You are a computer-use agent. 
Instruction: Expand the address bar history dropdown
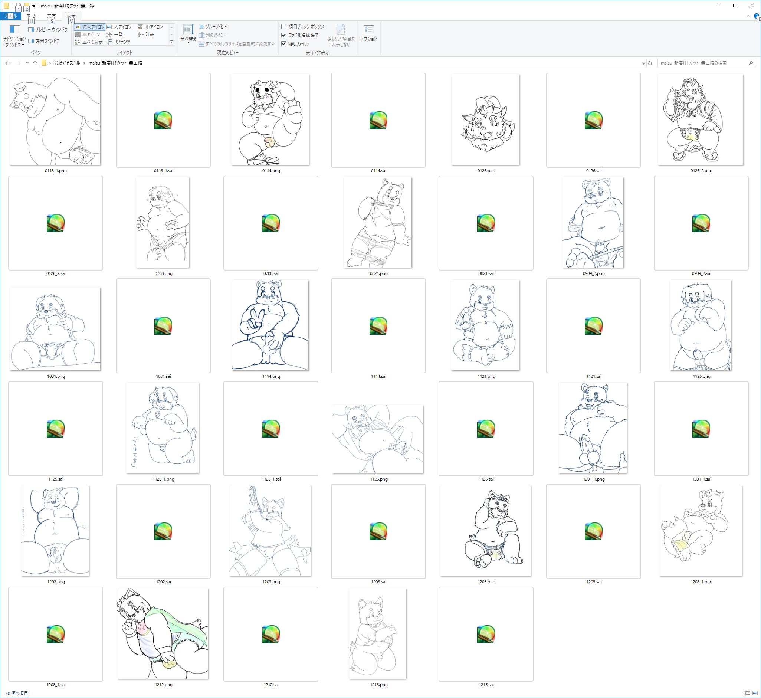click(x=643, y=63)
